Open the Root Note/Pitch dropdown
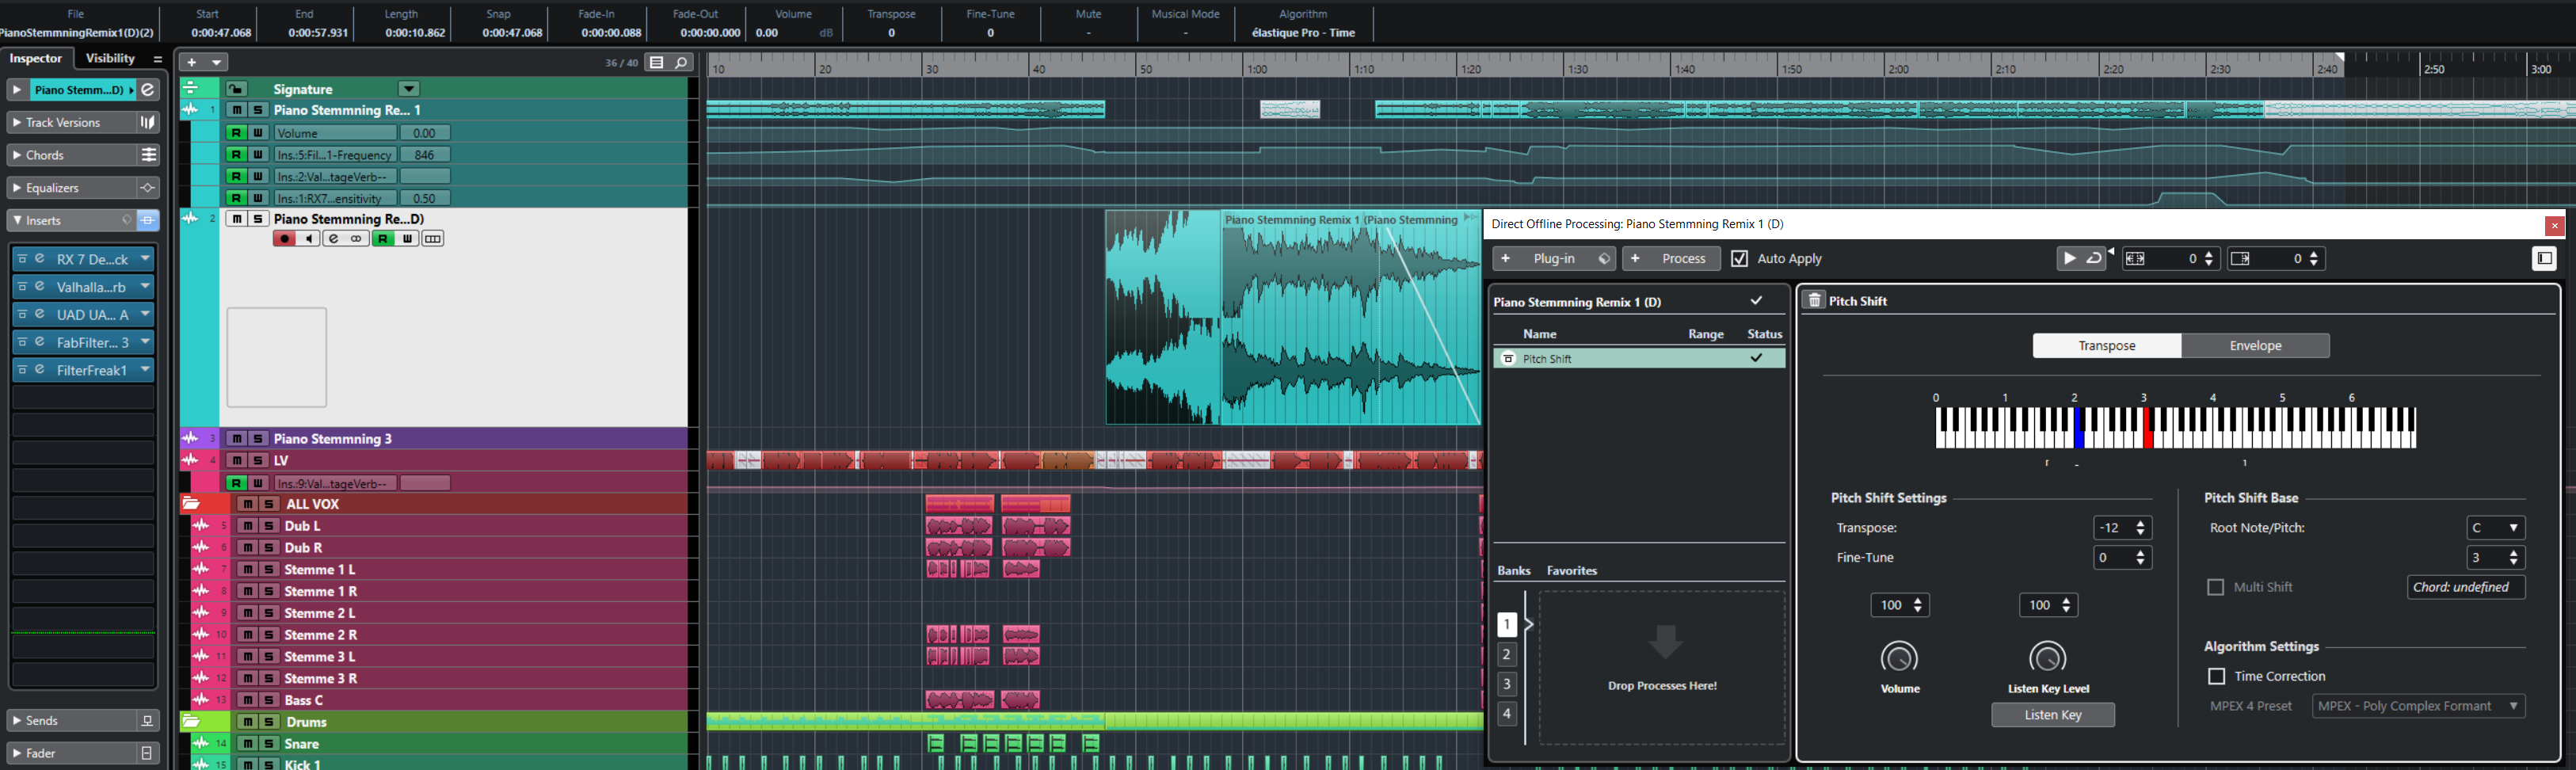 click(2495, 528)
